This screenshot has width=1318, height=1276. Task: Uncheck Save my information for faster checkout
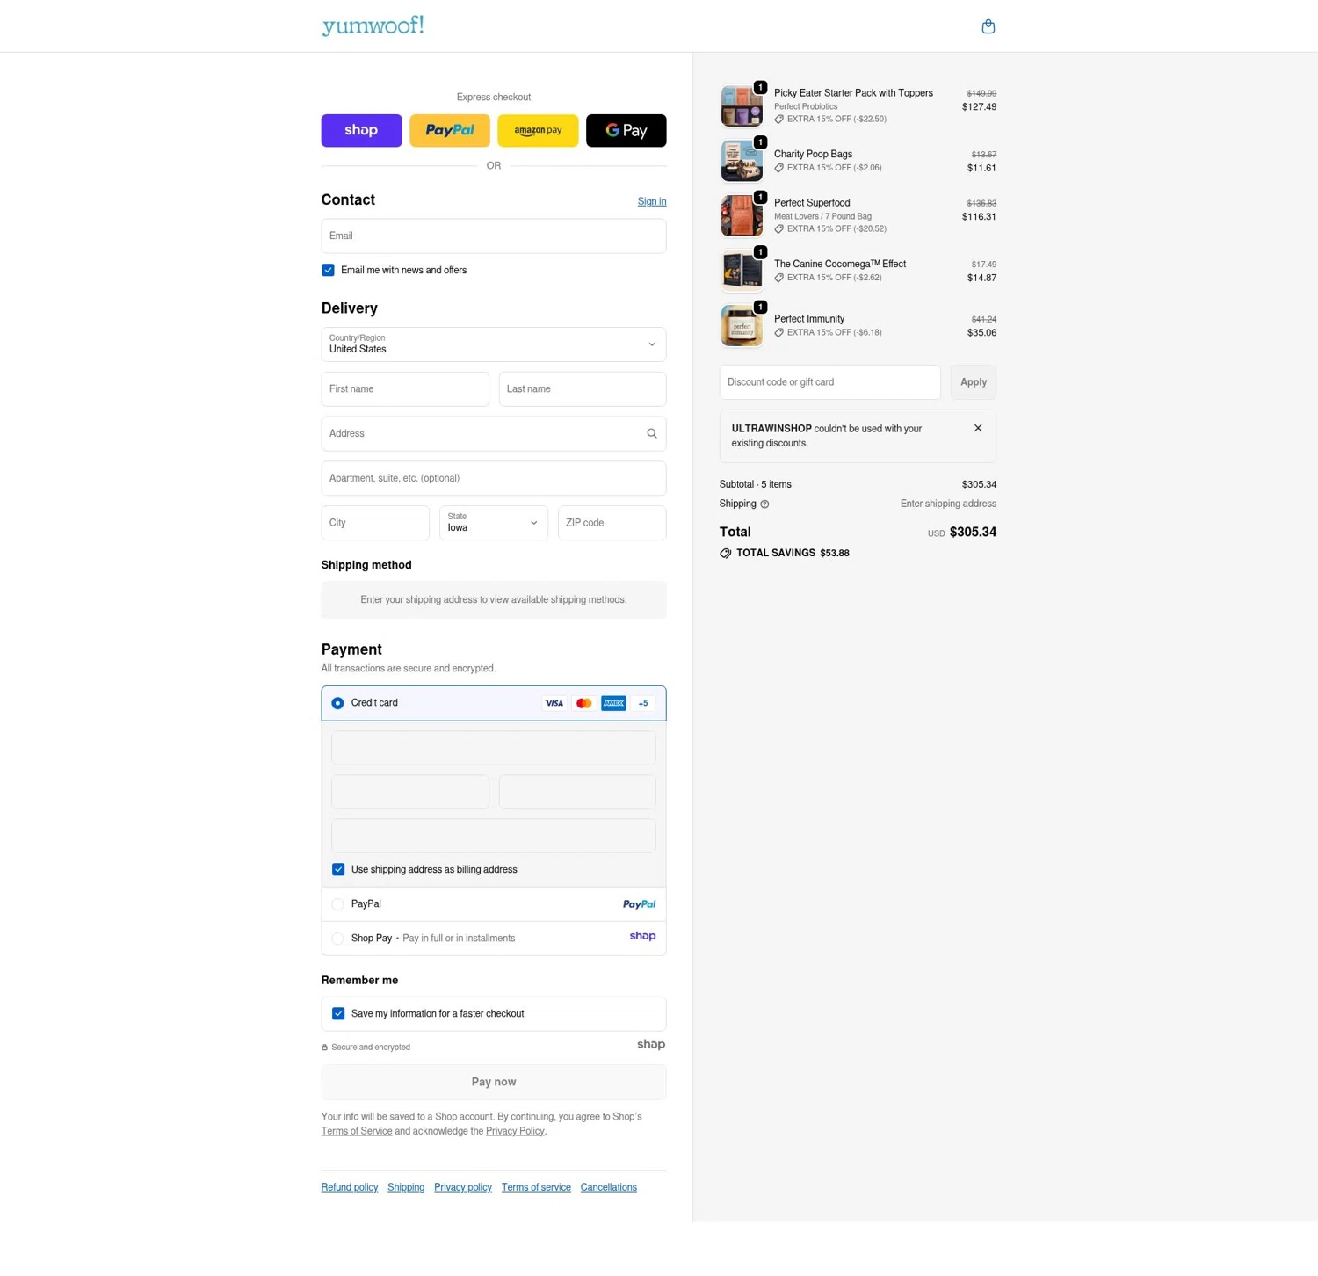click(x=338, y=1013)
